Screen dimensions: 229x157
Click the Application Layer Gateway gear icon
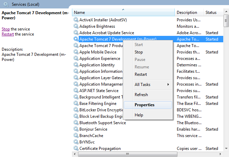(76, 77)
